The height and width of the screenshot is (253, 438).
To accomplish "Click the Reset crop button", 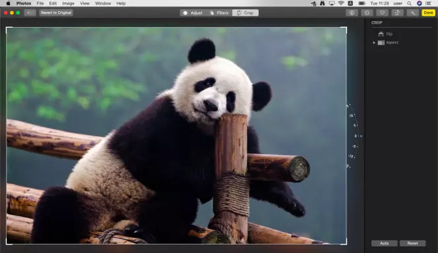I will 412,243.
